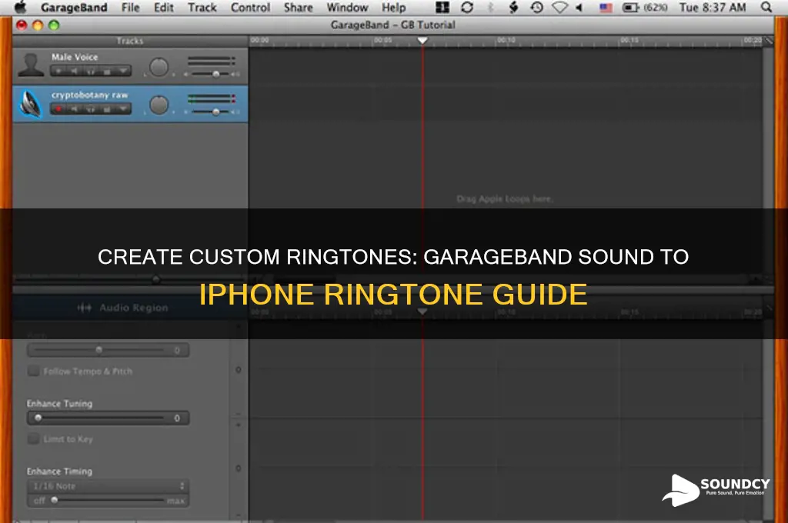
Task: Open the AirPort Wi-Fi menu icon
Action: 559,8
